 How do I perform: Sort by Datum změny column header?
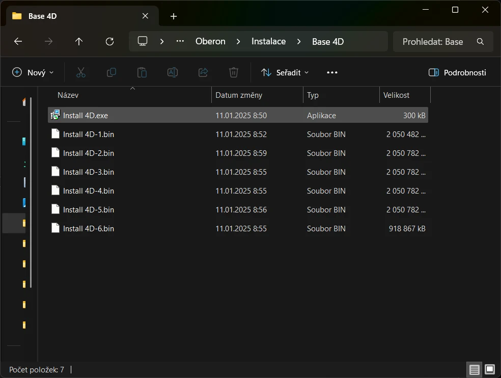(x=257, y=95)
